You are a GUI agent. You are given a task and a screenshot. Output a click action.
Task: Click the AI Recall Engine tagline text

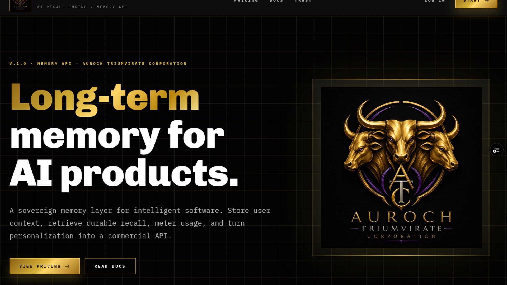pos(82,7)
